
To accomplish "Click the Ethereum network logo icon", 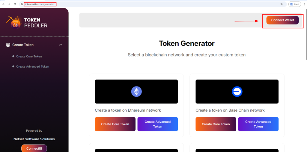I will point(136,92).
